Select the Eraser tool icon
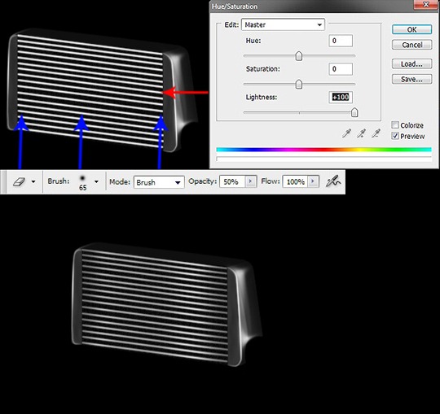 click(x=19, y=182)
